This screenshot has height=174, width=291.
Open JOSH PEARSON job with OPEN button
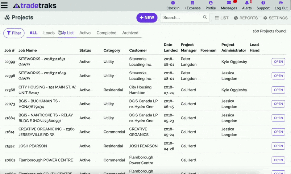[x=278, y=146]
